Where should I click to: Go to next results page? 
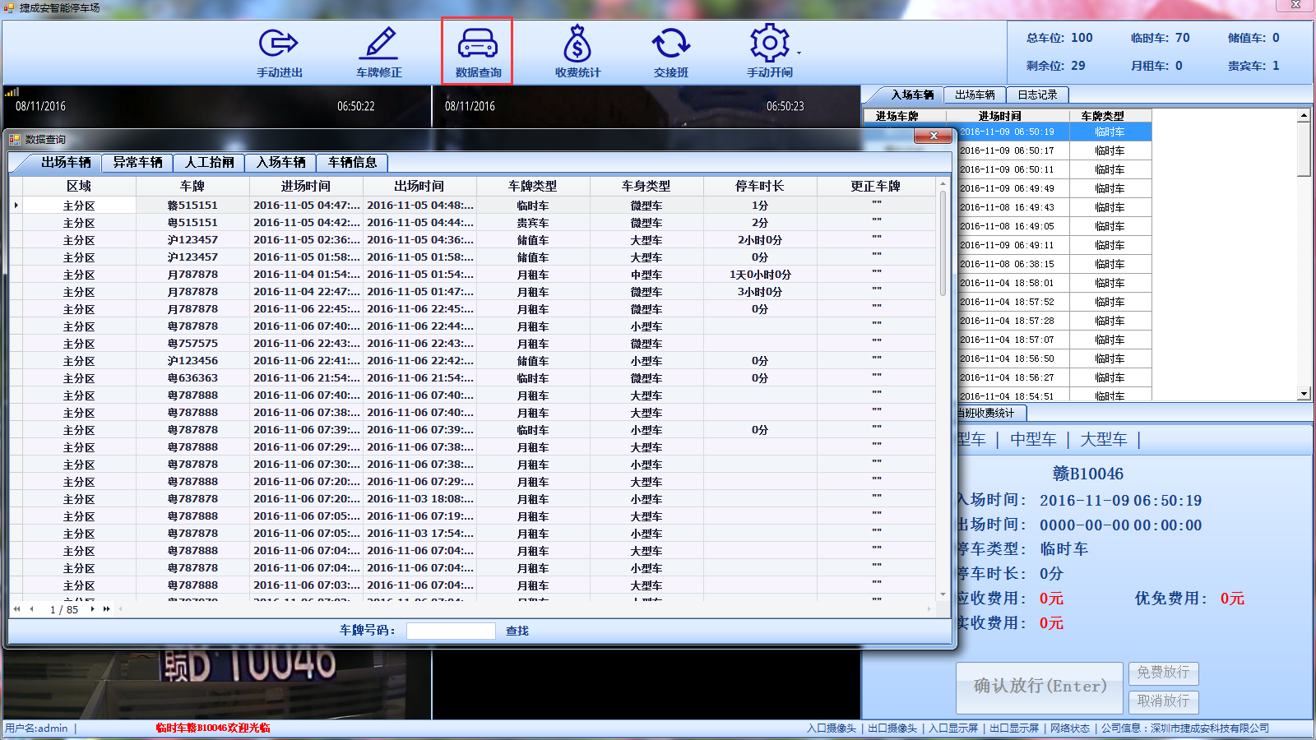[x=91, y=609]
